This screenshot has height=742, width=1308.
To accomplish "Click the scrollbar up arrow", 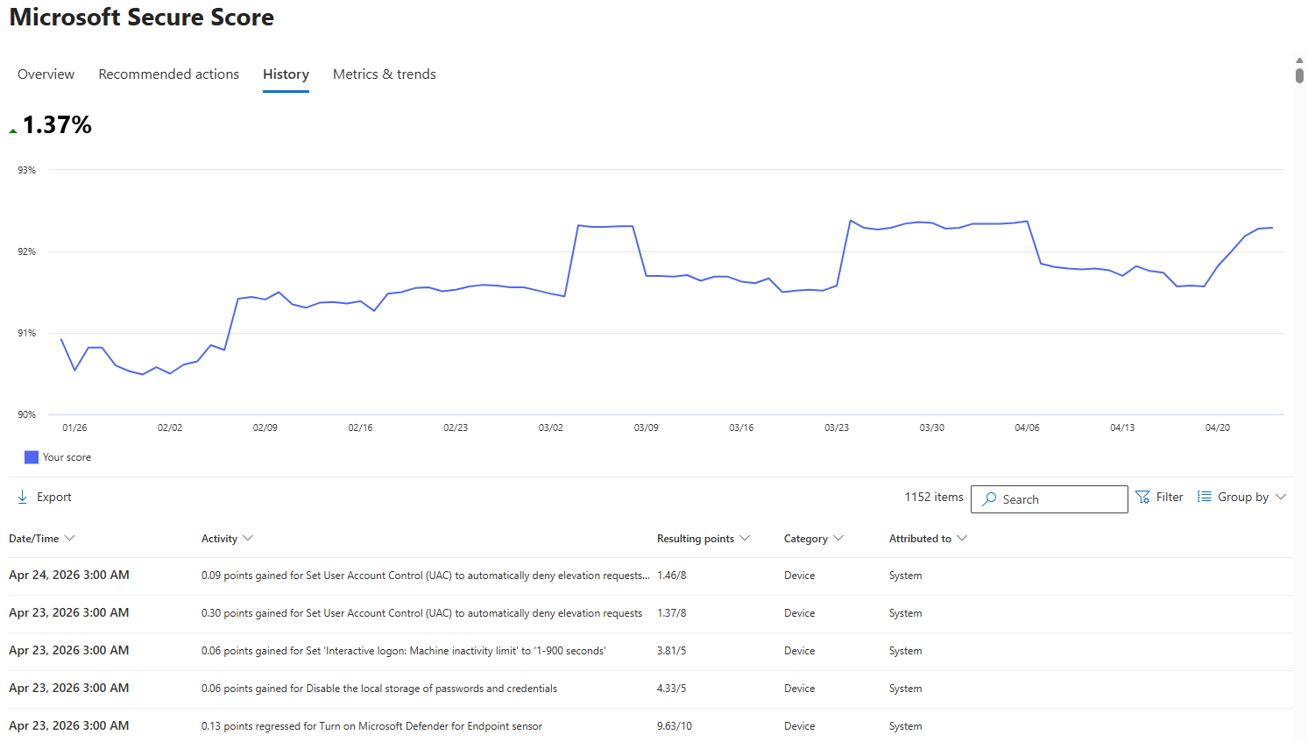I will 1299,60.
